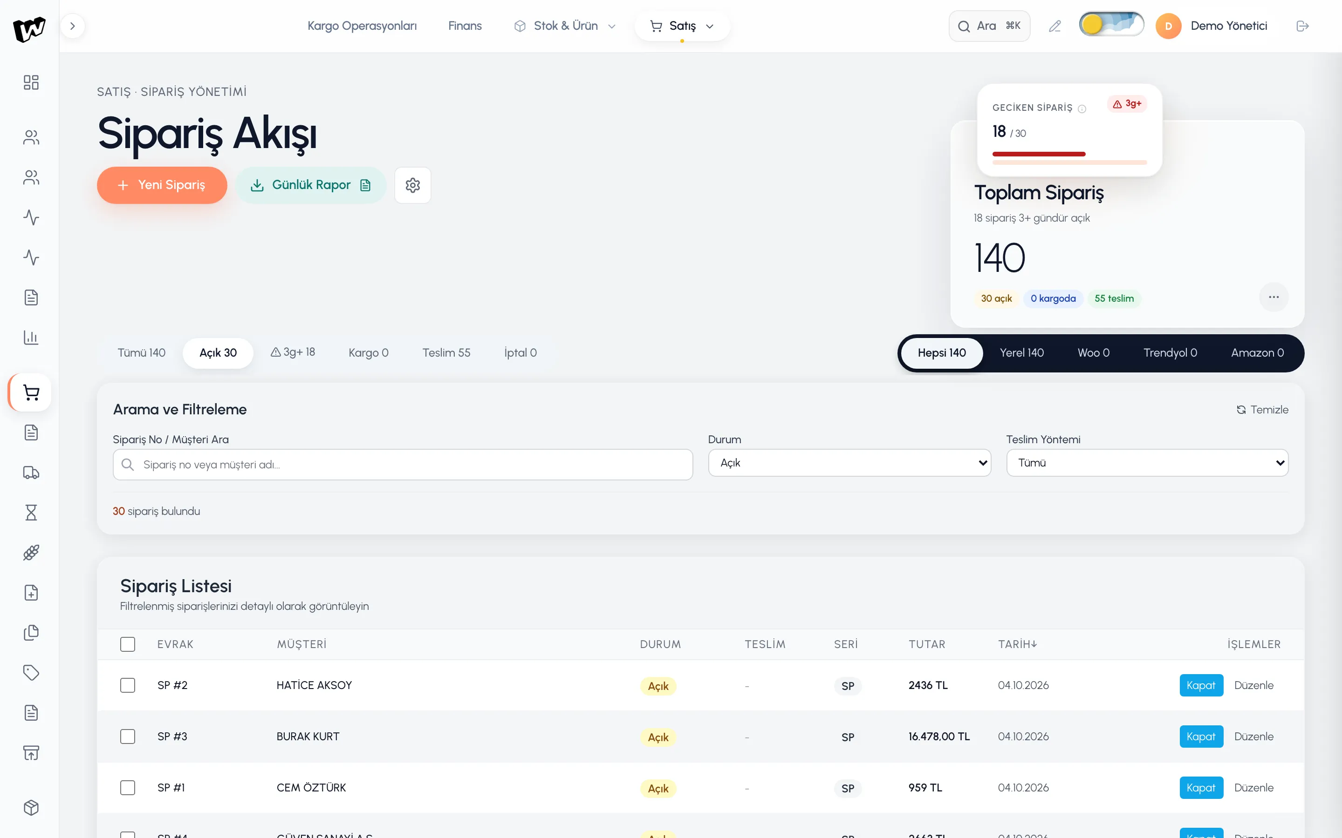Open the dashboard grid icon in sidebar
The width and height of the screenshot is (1342, 838).
(31, 82)
